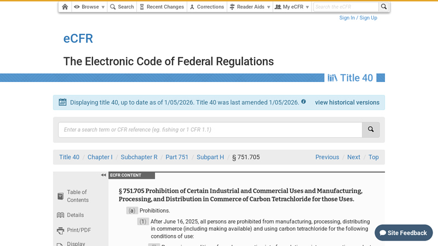This screenshot has width=438, height=246.
Task: Click the Details open-book icon
Action: click(x=60, y=215)
